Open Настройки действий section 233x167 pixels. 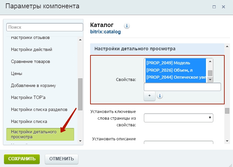coord(31,49)
